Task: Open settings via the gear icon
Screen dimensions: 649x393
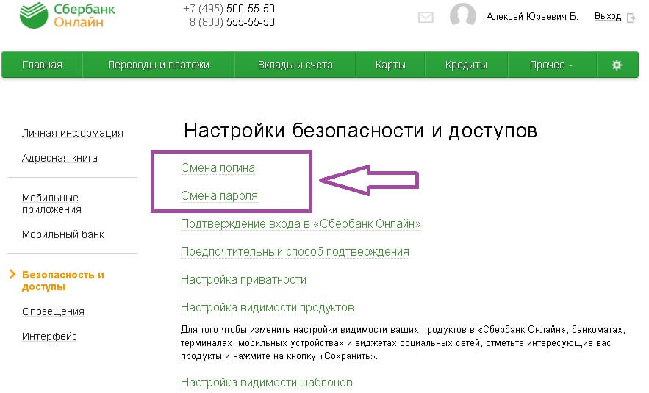Action: click(x=617, y=65)
